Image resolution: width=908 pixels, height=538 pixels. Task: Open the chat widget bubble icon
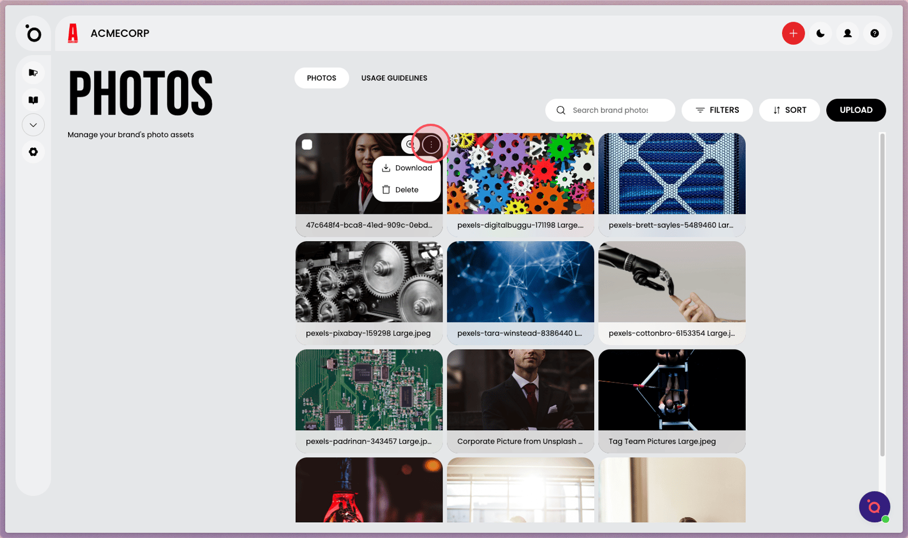874,506
